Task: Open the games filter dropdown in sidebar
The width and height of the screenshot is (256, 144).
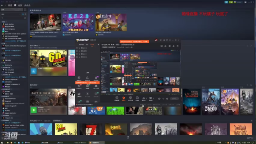Action: pos(11,14)
